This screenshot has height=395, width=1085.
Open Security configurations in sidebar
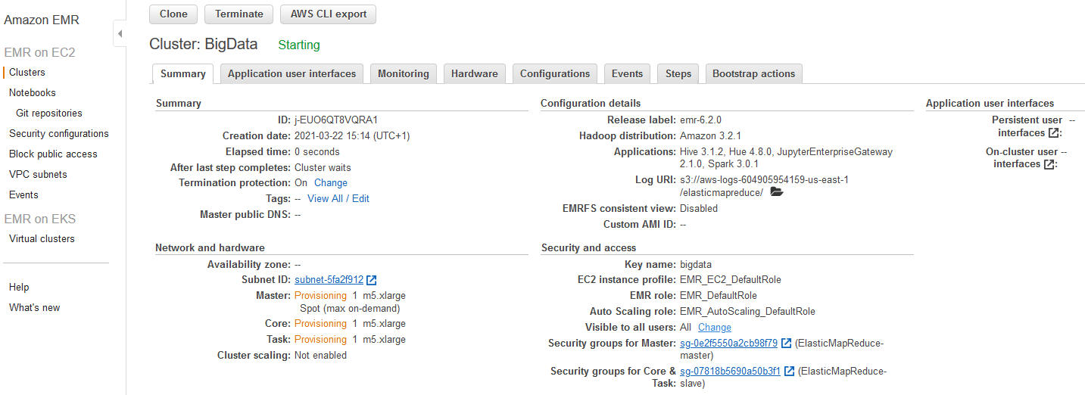click(59, 134)
